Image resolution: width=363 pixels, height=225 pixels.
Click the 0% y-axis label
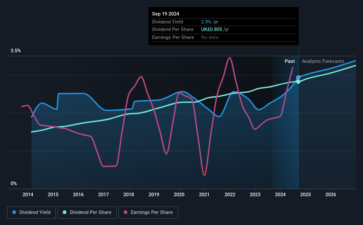tap(14, 183)
